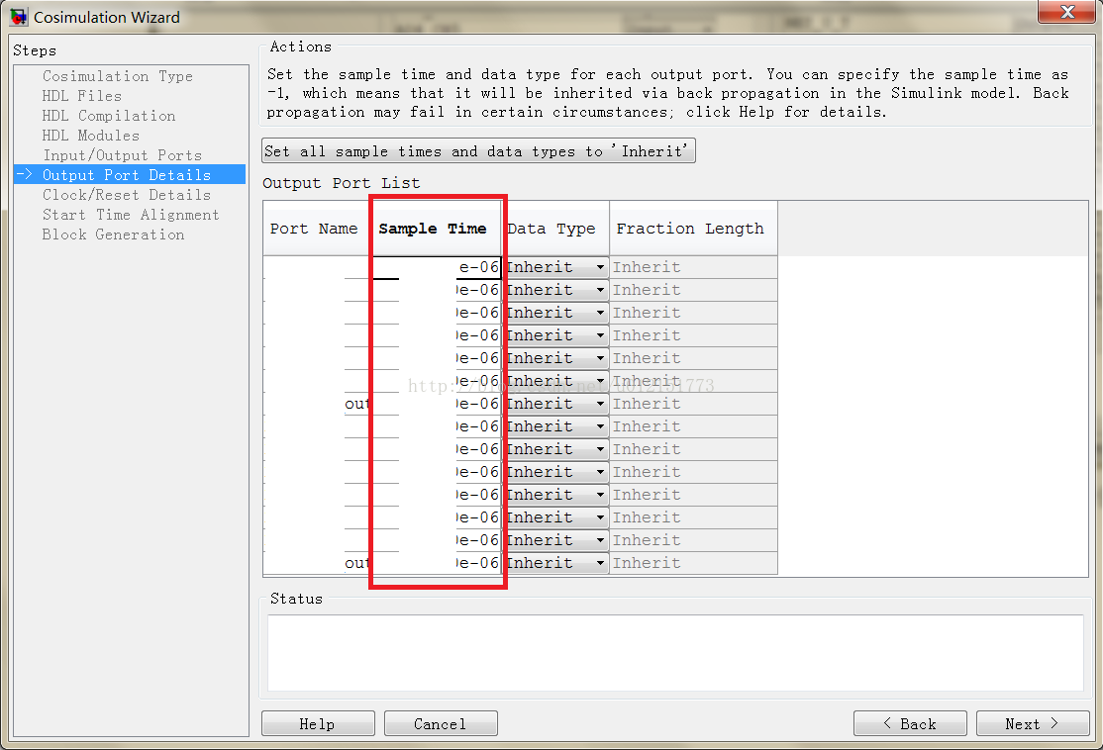
Task: Open the Data Type dropdown in the second-to-last row
Action: tap(555, 540)
